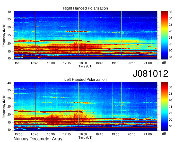This screenshot has height=142, width=175.
Task: Click the 20:15 time tick of the left-handed plot
Action: (132, 134)
